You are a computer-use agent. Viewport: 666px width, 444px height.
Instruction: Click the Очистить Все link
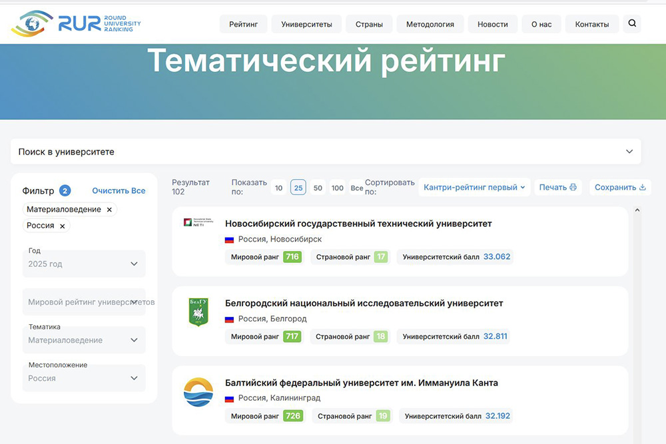pos(119,190)
